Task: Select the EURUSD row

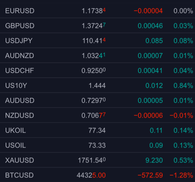Action: tap(98, 11)
